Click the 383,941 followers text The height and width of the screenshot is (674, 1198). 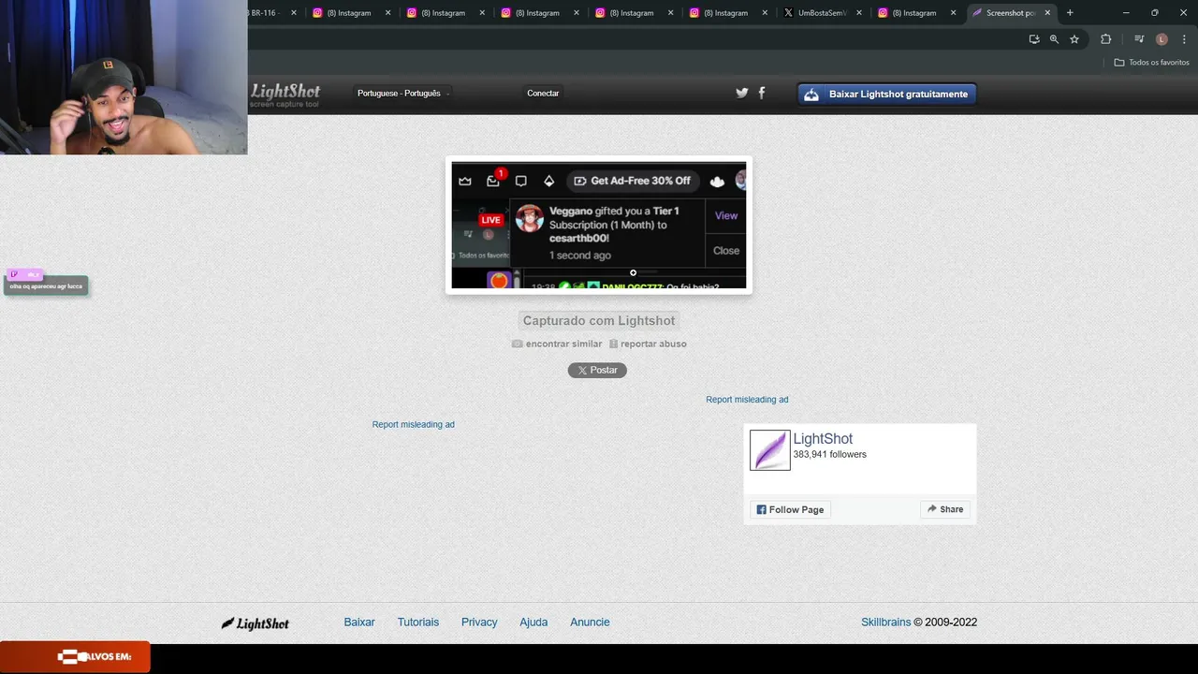point(829,455)
